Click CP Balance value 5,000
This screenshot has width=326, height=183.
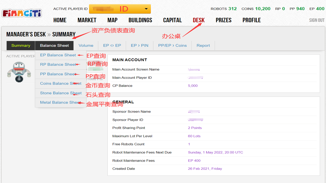[193, 86]
